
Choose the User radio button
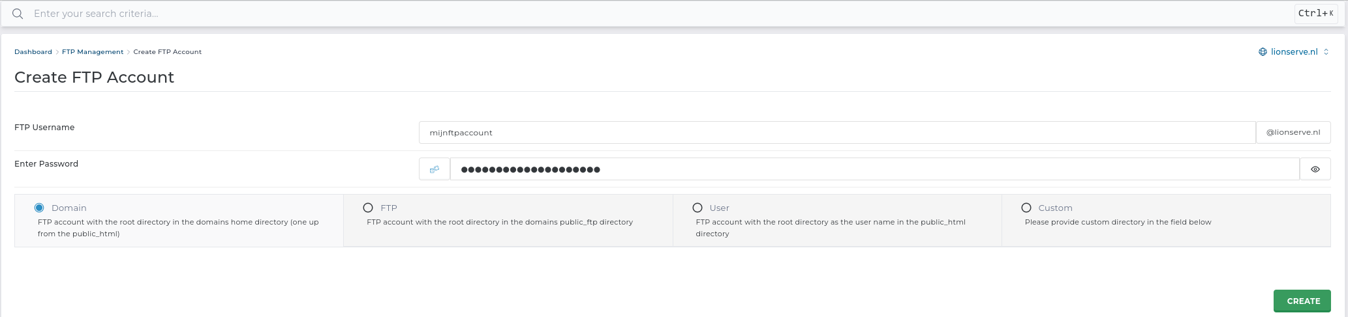tap(697, 208)
